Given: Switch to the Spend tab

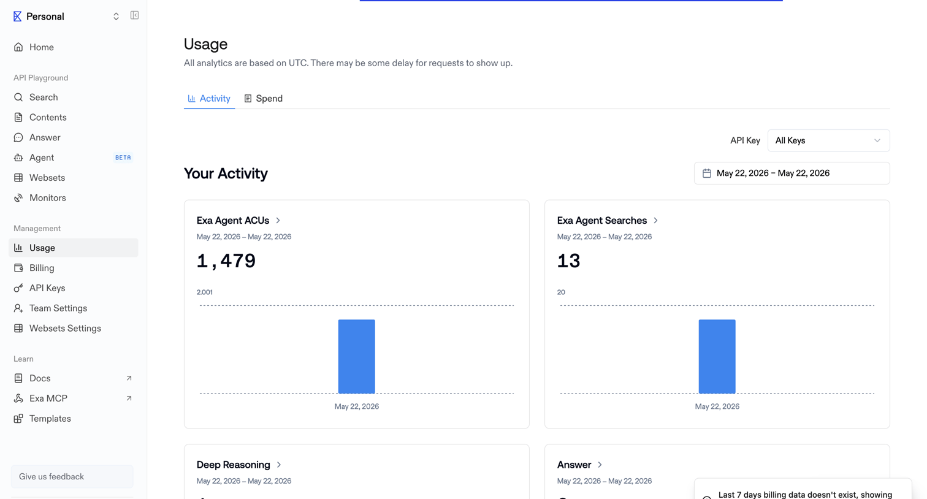Looking at the screenshot, I should tap(264, 99).
